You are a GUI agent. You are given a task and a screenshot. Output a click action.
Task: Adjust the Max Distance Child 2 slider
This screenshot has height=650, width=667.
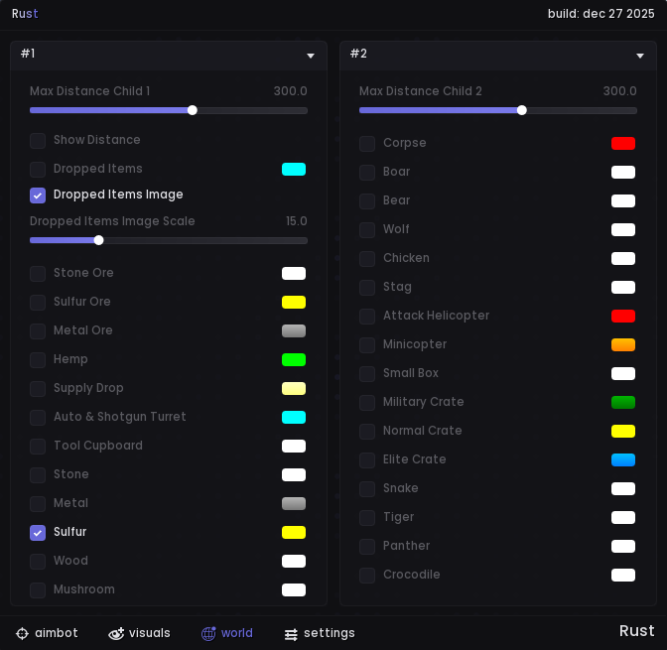[x=498, y=110]
